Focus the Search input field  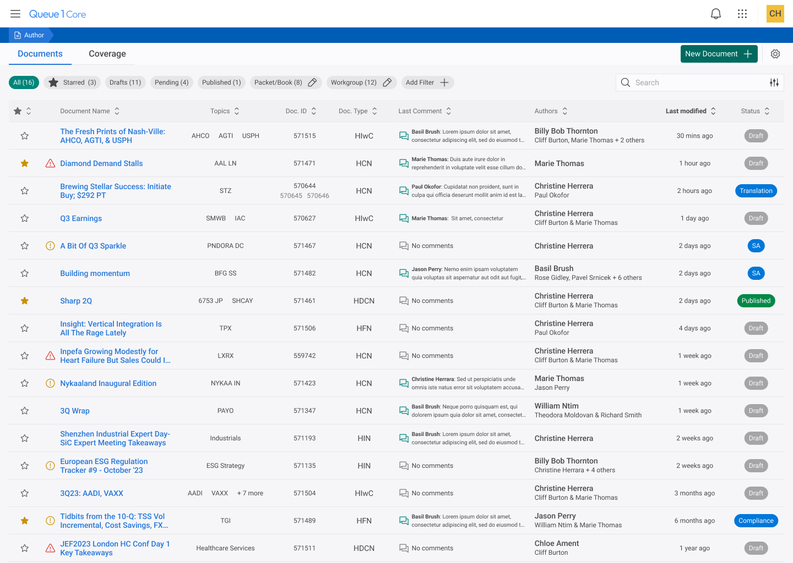(699, 82)
